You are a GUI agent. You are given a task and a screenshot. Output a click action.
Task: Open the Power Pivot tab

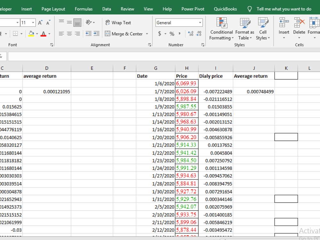(193, 9)
